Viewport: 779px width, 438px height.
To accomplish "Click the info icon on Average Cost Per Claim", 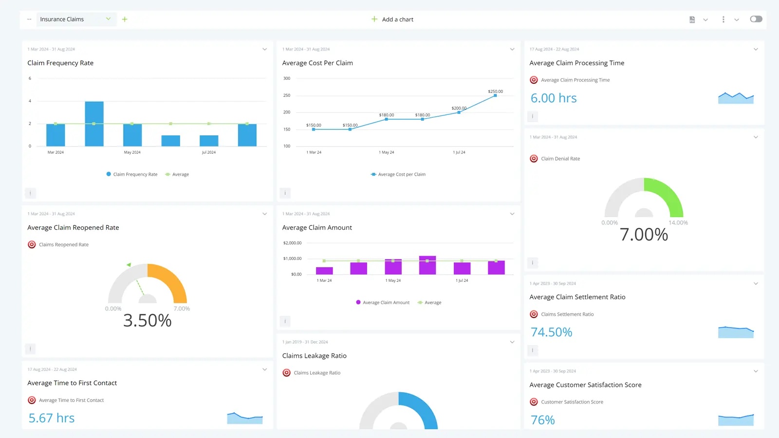I will click(285, 193).
